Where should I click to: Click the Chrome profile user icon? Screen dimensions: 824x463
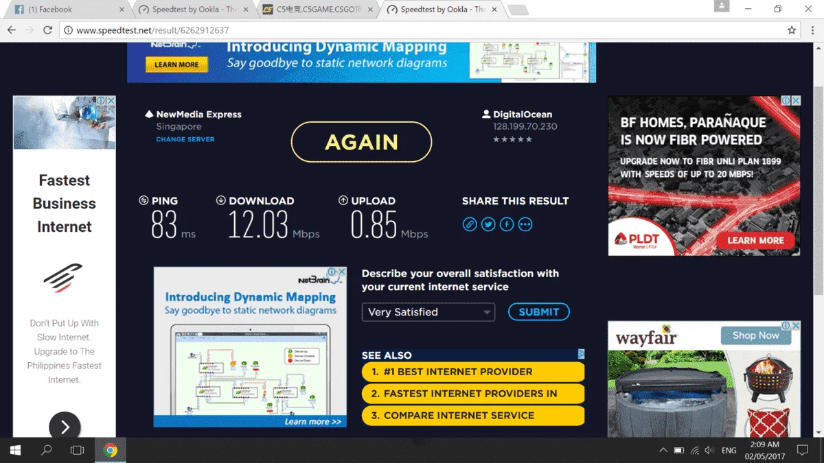[x=721, y=6]
